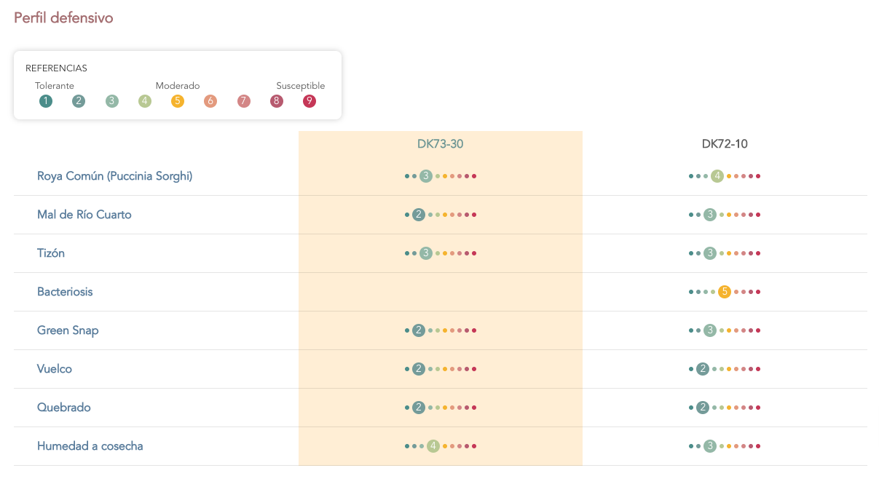The height and width of the screenshot is (484, 879).
Task: Click Mal de Río Cuarto rating 2 for DK73-30
Action: 419,215
